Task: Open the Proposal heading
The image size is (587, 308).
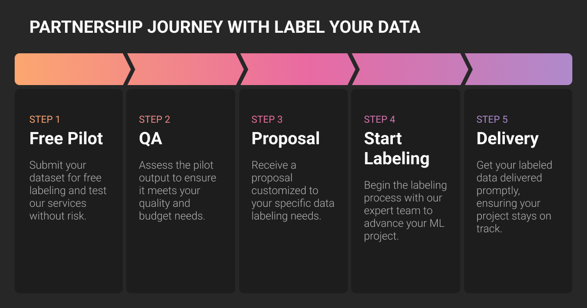Action: tap(286, 138)
